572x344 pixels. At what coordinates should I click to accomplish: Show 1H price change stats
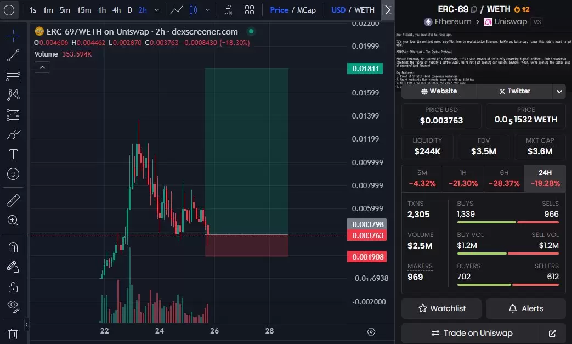coord(463,178)
